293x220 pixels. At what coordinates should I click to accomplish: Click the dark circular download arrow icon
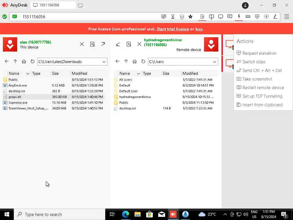(245, 5)
